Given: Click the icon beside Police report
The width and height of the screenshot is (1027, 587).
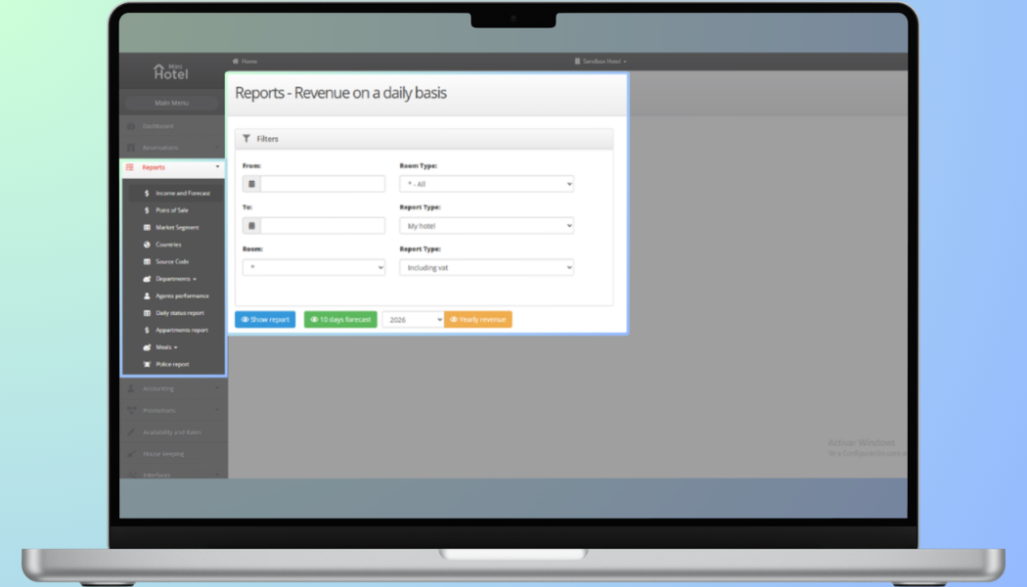Looking at the screenshot, I should 147,364.
